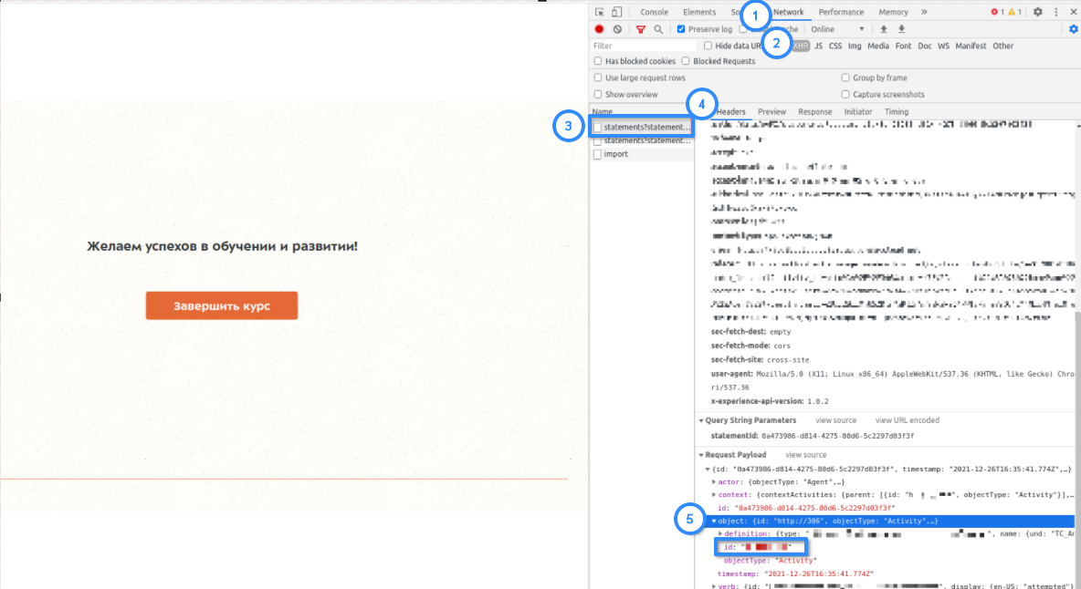Click the Завершить курс button

point(221,305)
